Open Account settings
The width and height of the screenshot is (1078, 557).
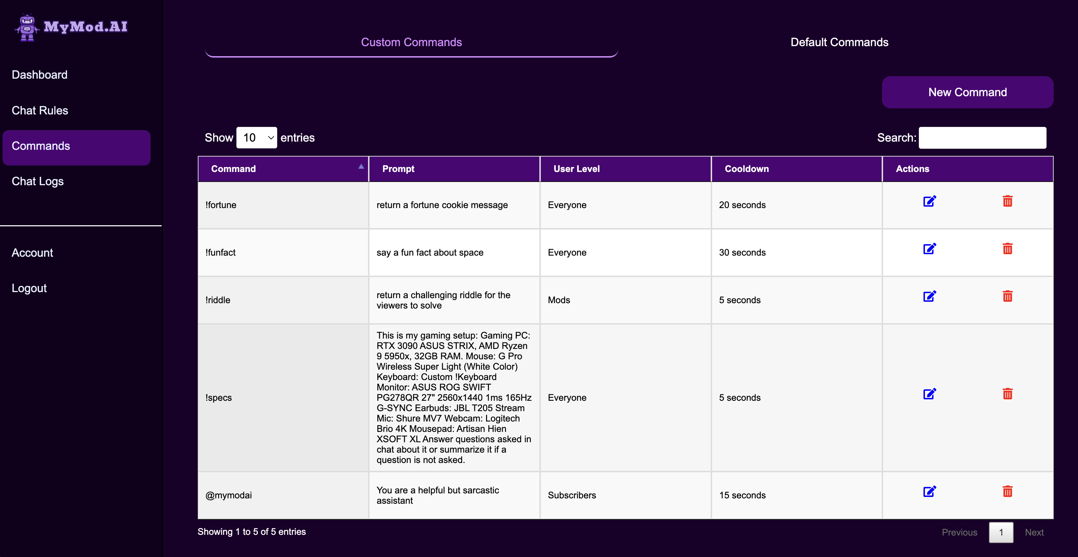(x=32, y=253)
